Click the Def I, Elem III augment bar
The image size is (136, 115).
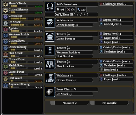coord(71,14)
